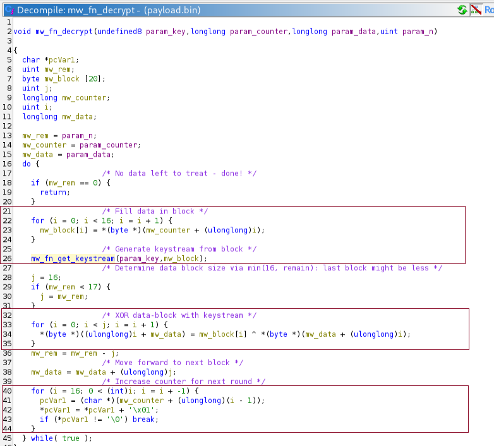The image size is (494, 446).
Task: Click param_counter in the function signature
Action: [258, 32]
